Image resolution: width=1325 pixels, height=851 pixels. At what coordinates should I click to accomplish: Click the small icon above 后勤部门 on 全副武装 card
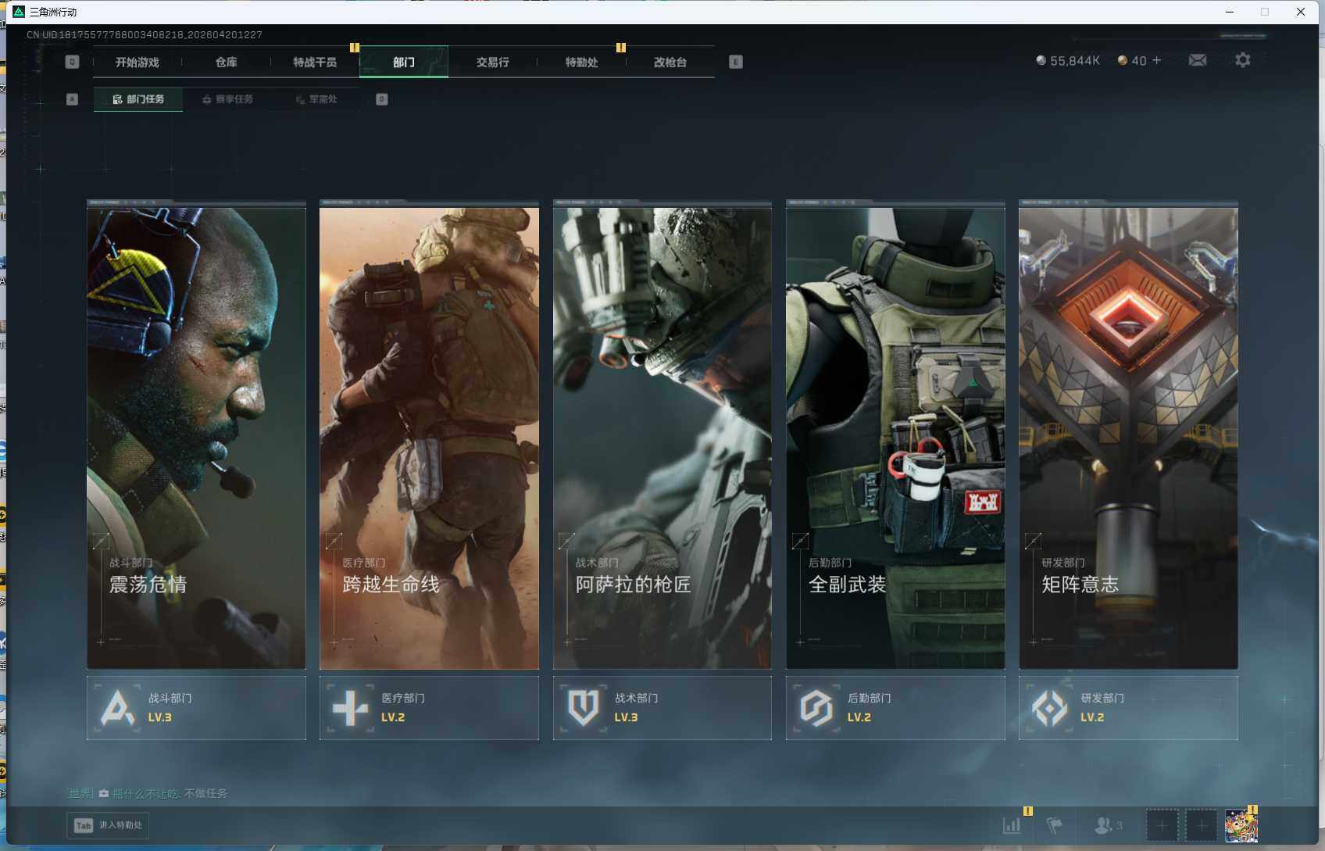[x=800, y=541]
